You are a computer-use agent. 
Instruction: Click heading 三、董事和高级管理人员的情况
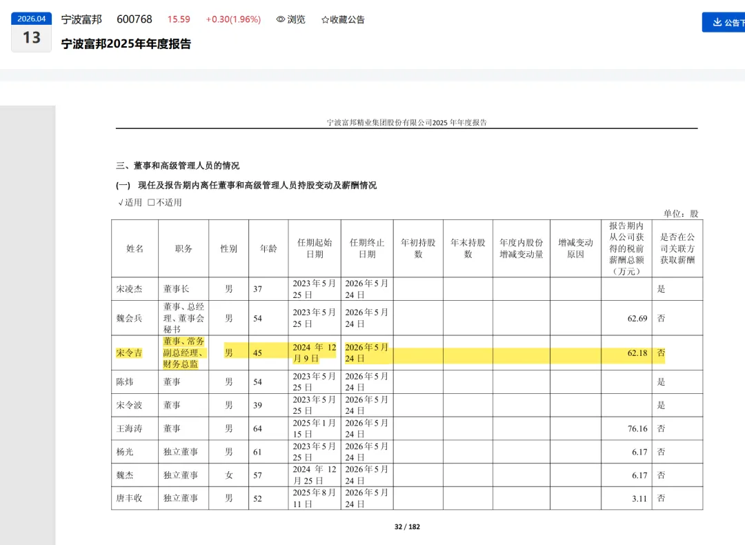coord(178,166)
